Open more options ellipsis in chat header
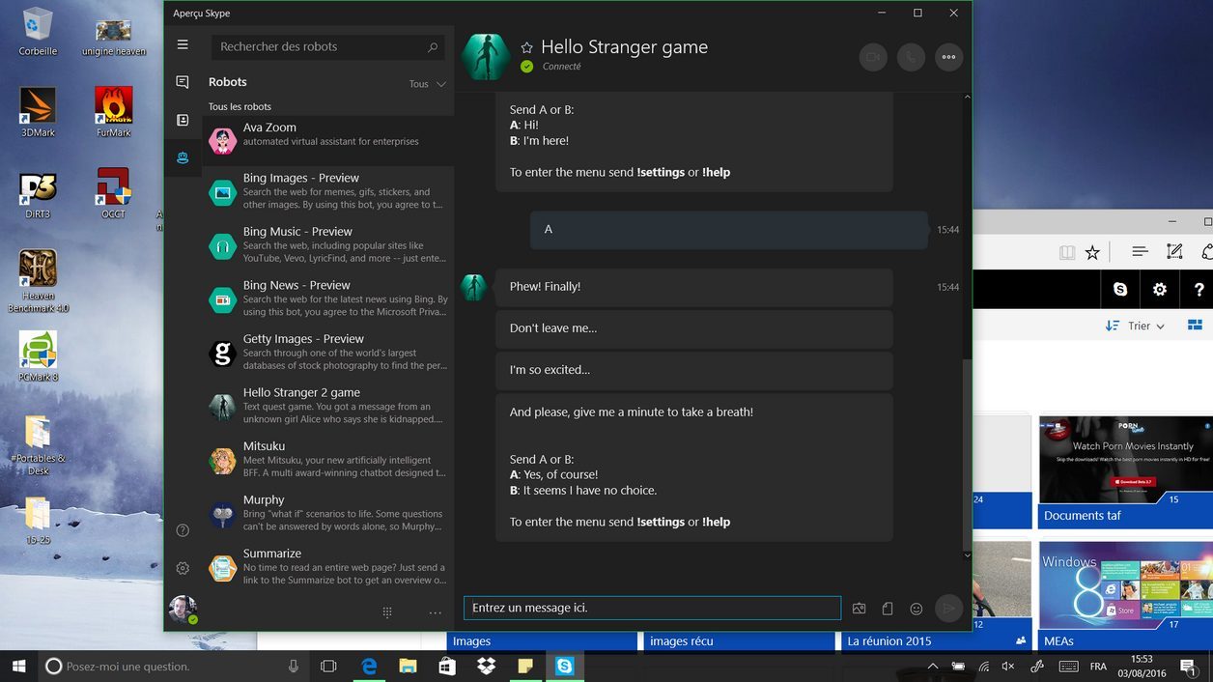The height and width of the screenshot is (682, 1213). pyautogui.click(x=948, y=57)
